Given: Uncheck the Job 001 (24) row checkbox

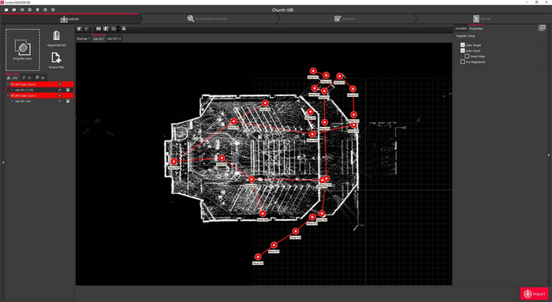Looking at the screenshot, I should point(59,102).
